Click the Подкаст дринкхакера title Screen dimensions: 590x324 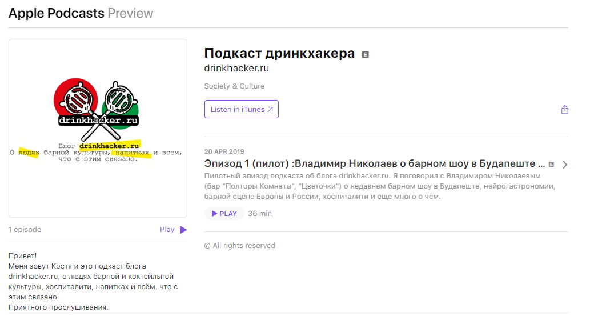279,54
